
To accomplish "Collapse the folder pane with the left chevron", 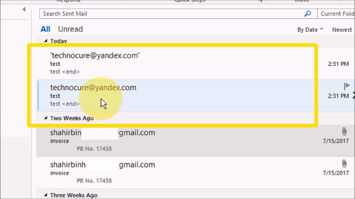I will pyautogui.click(x=24, y=9).
